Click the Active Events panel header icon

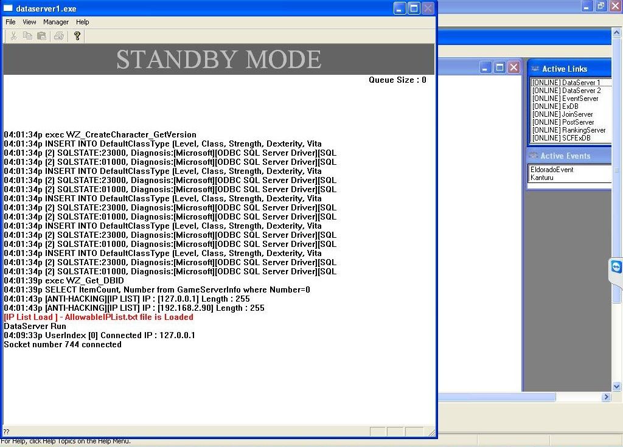534,156
